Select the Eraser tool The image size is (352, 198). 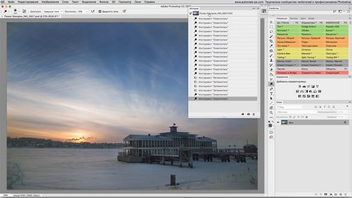coord(271,70)
